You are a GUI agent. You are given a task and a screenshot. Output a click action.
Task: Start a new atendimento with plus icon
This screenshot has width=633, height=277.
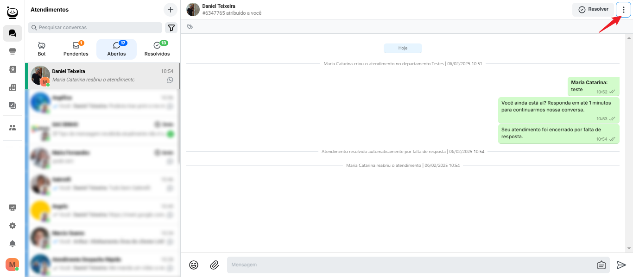[170, 10]
